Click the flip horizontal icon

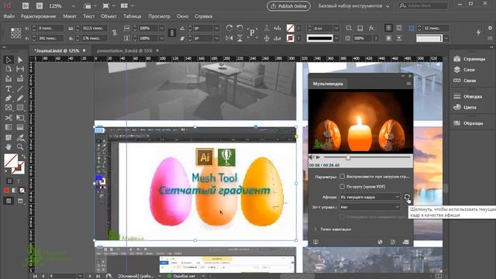click(229, 38)
